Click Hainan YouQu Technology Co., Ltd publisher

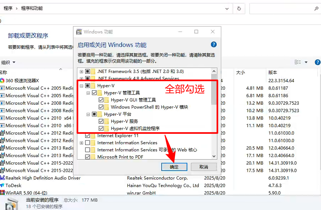[163, 186]
